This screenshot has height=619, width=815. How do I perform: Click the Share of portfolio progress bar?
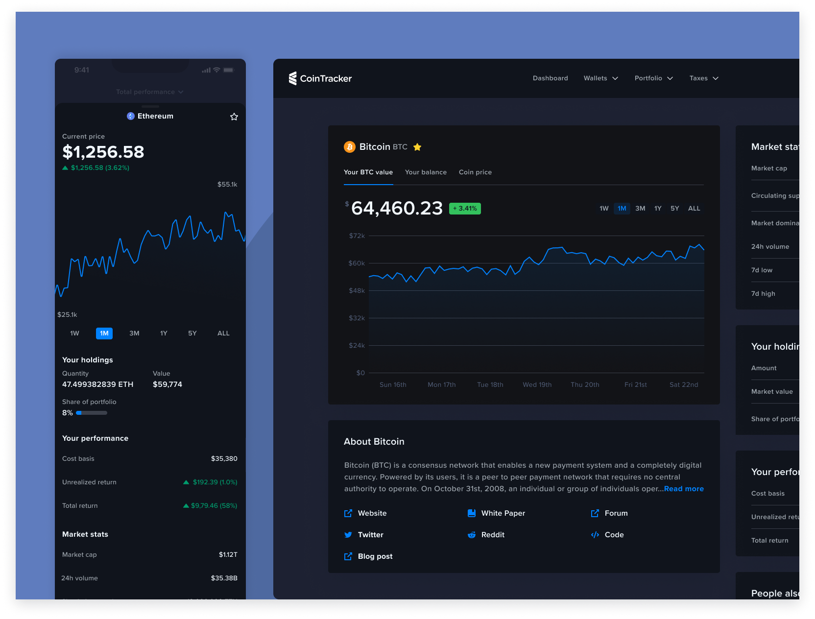[92, 413]
